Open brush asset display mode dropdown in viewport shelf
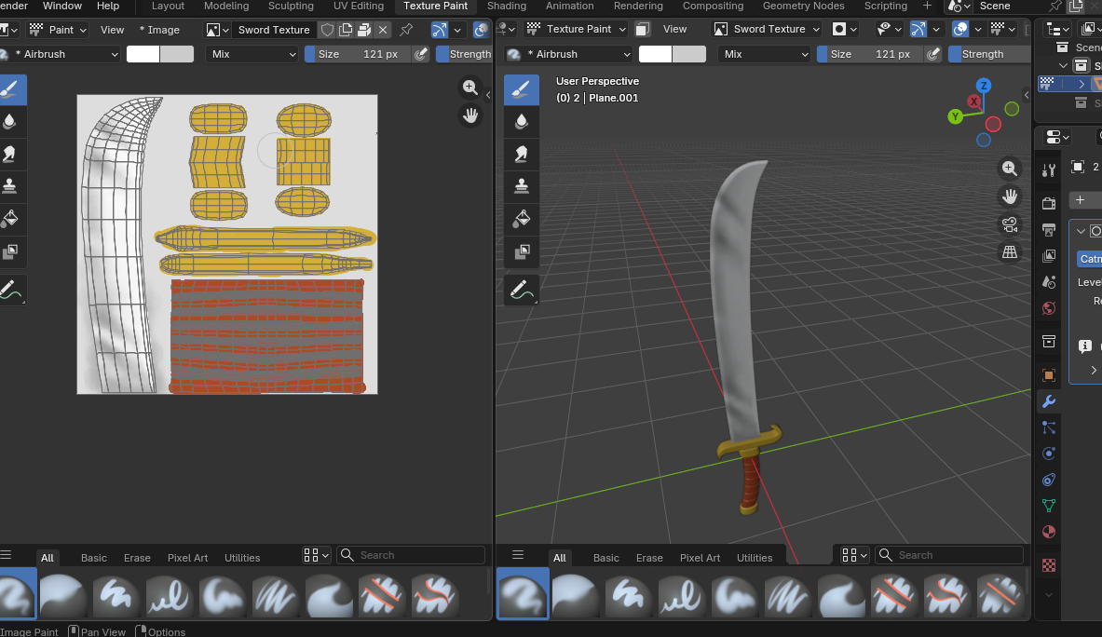This screenshot has width=1102, height=637. tap(854, 555)
